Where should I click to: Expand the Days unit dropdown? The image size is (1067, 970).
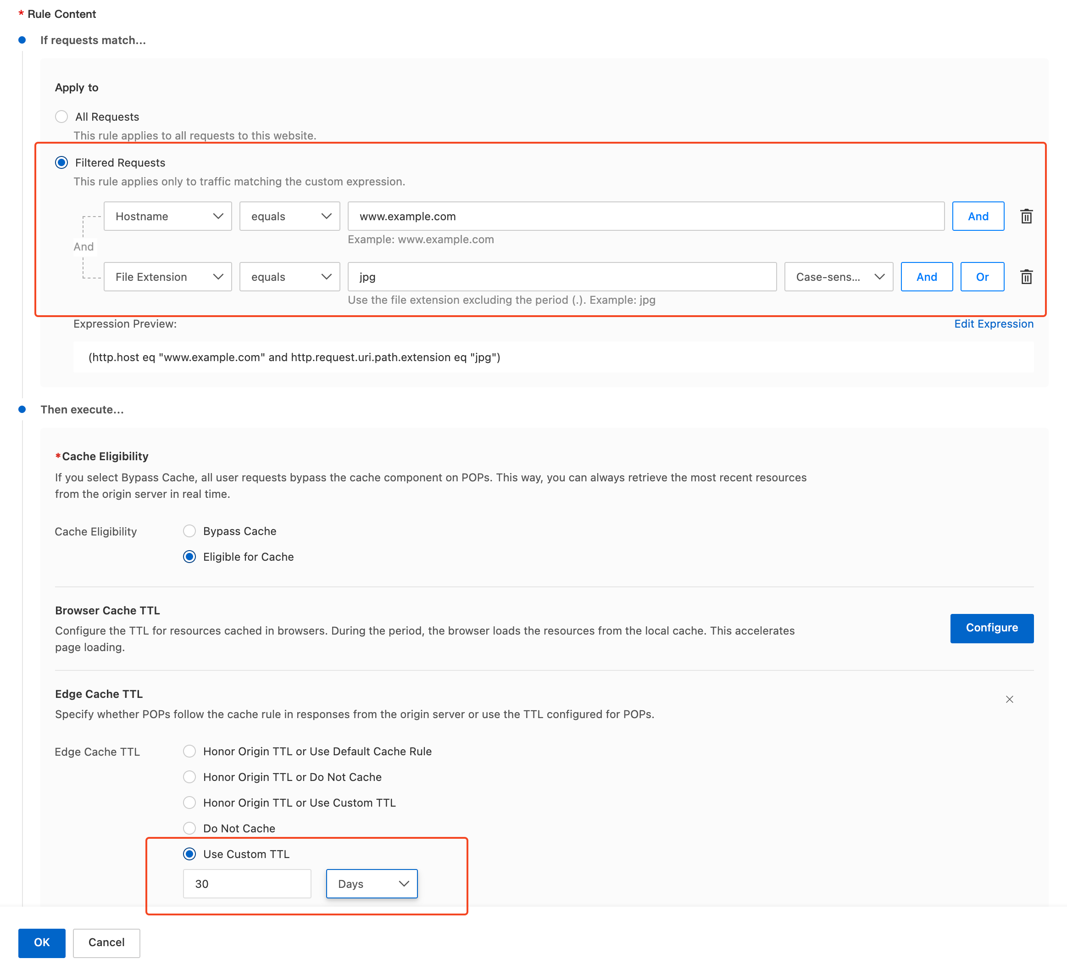point(372,884)
